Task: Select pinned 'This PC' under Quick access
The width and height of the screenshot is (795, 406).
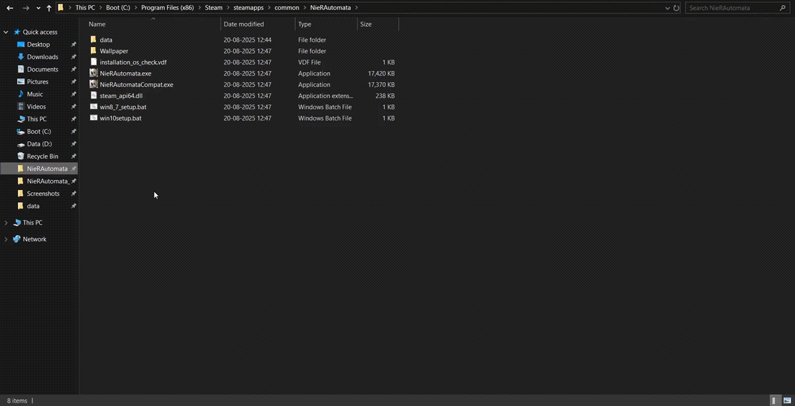Action: [36, 119]
